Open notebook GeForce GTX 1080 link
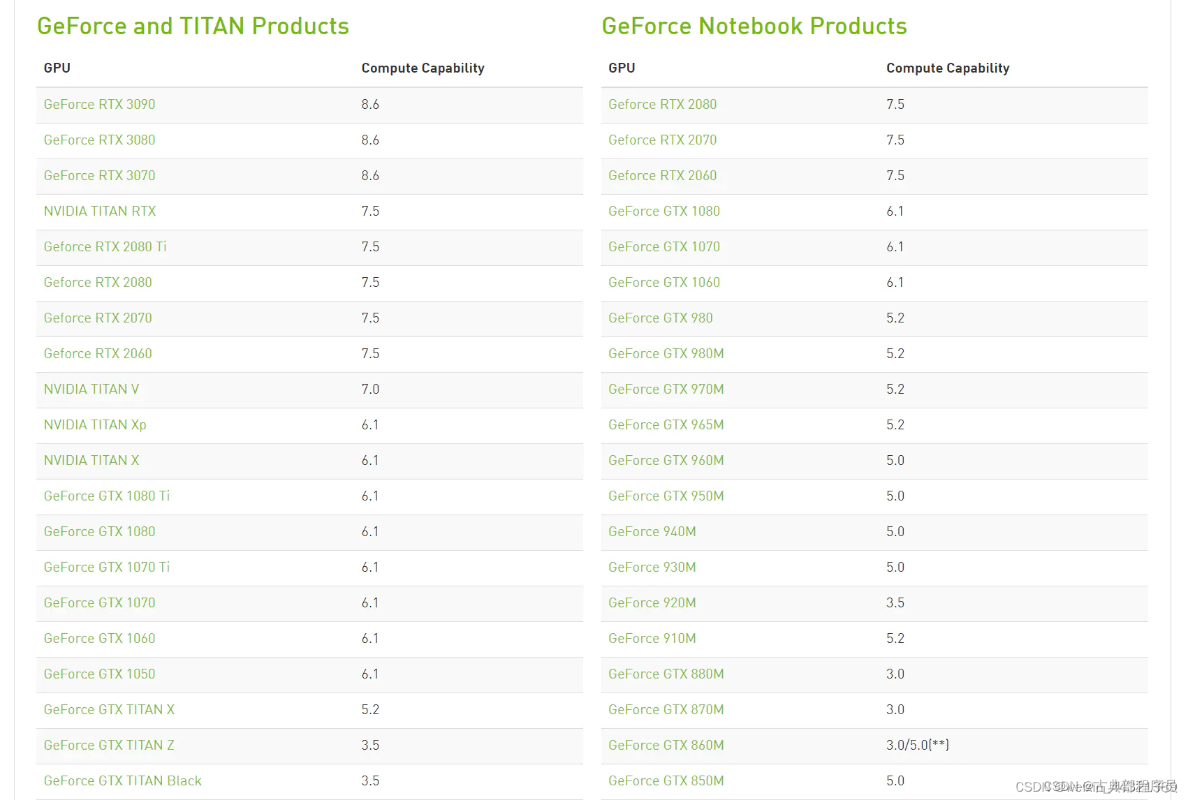Viewport: 1188px width, 800px height. coord(664,212)
